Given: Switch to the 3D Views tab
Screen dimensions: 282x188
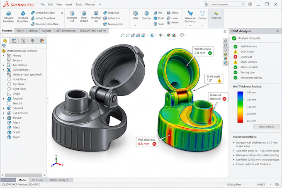Looking at the screenshot, I should tap(37, 180).
